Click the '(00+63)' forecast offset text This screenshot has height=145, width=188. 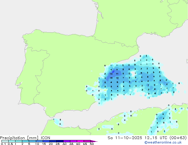pos(178,138)
